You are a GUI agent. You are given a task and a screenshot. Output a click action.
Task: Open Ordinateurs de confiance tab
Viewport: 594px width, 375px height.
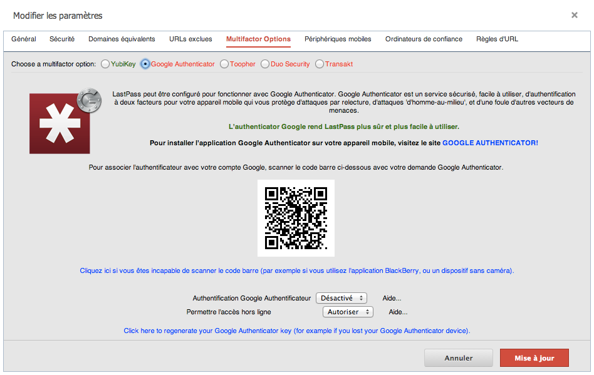(x=424, y=39)
